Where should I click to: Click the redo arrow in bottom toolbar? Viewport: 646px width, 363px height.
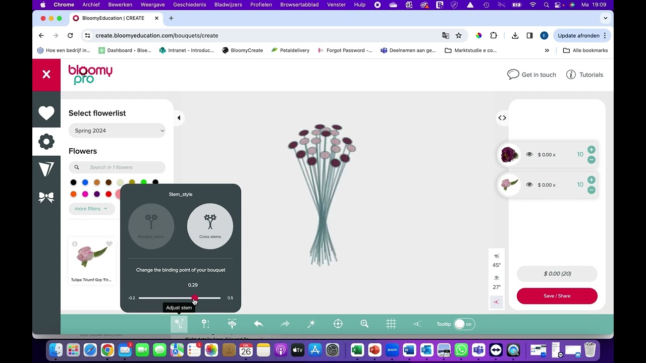point(285,324)
